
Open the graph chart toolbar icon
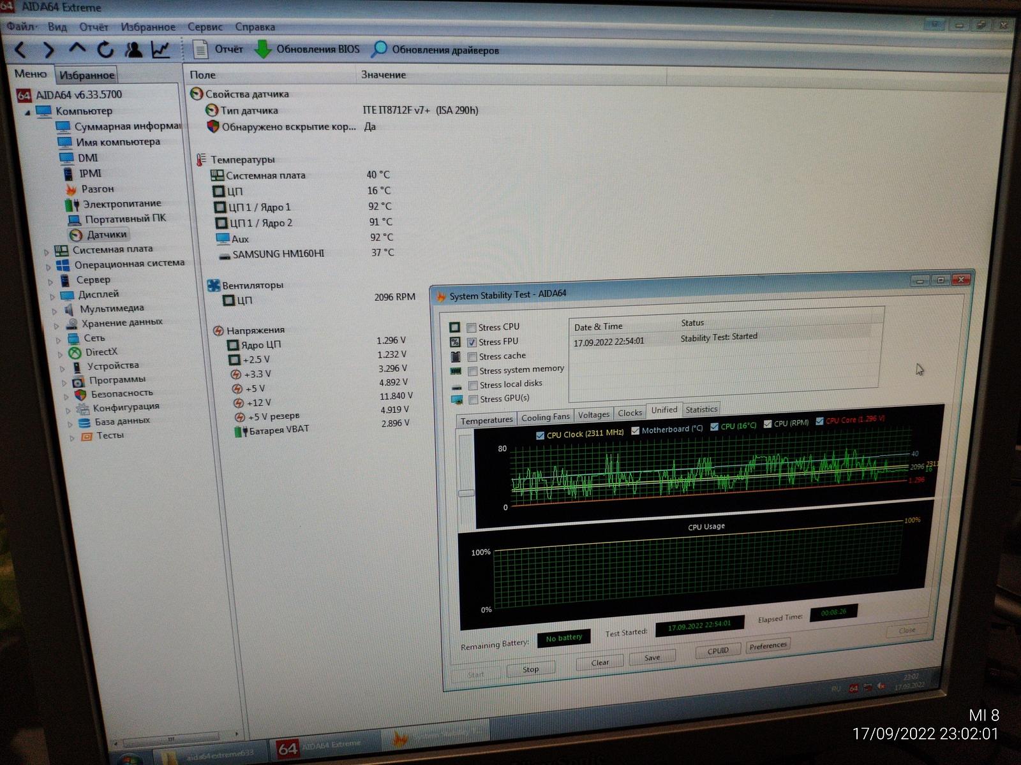[x=160, y=49]
